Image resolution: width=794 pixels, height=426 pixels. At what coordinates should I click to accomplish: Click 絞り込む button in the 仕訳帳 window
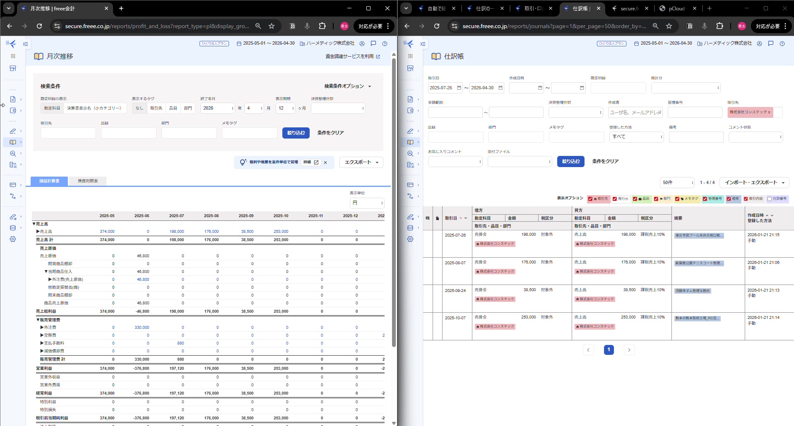pyautogui.click(x=570, y=161)
